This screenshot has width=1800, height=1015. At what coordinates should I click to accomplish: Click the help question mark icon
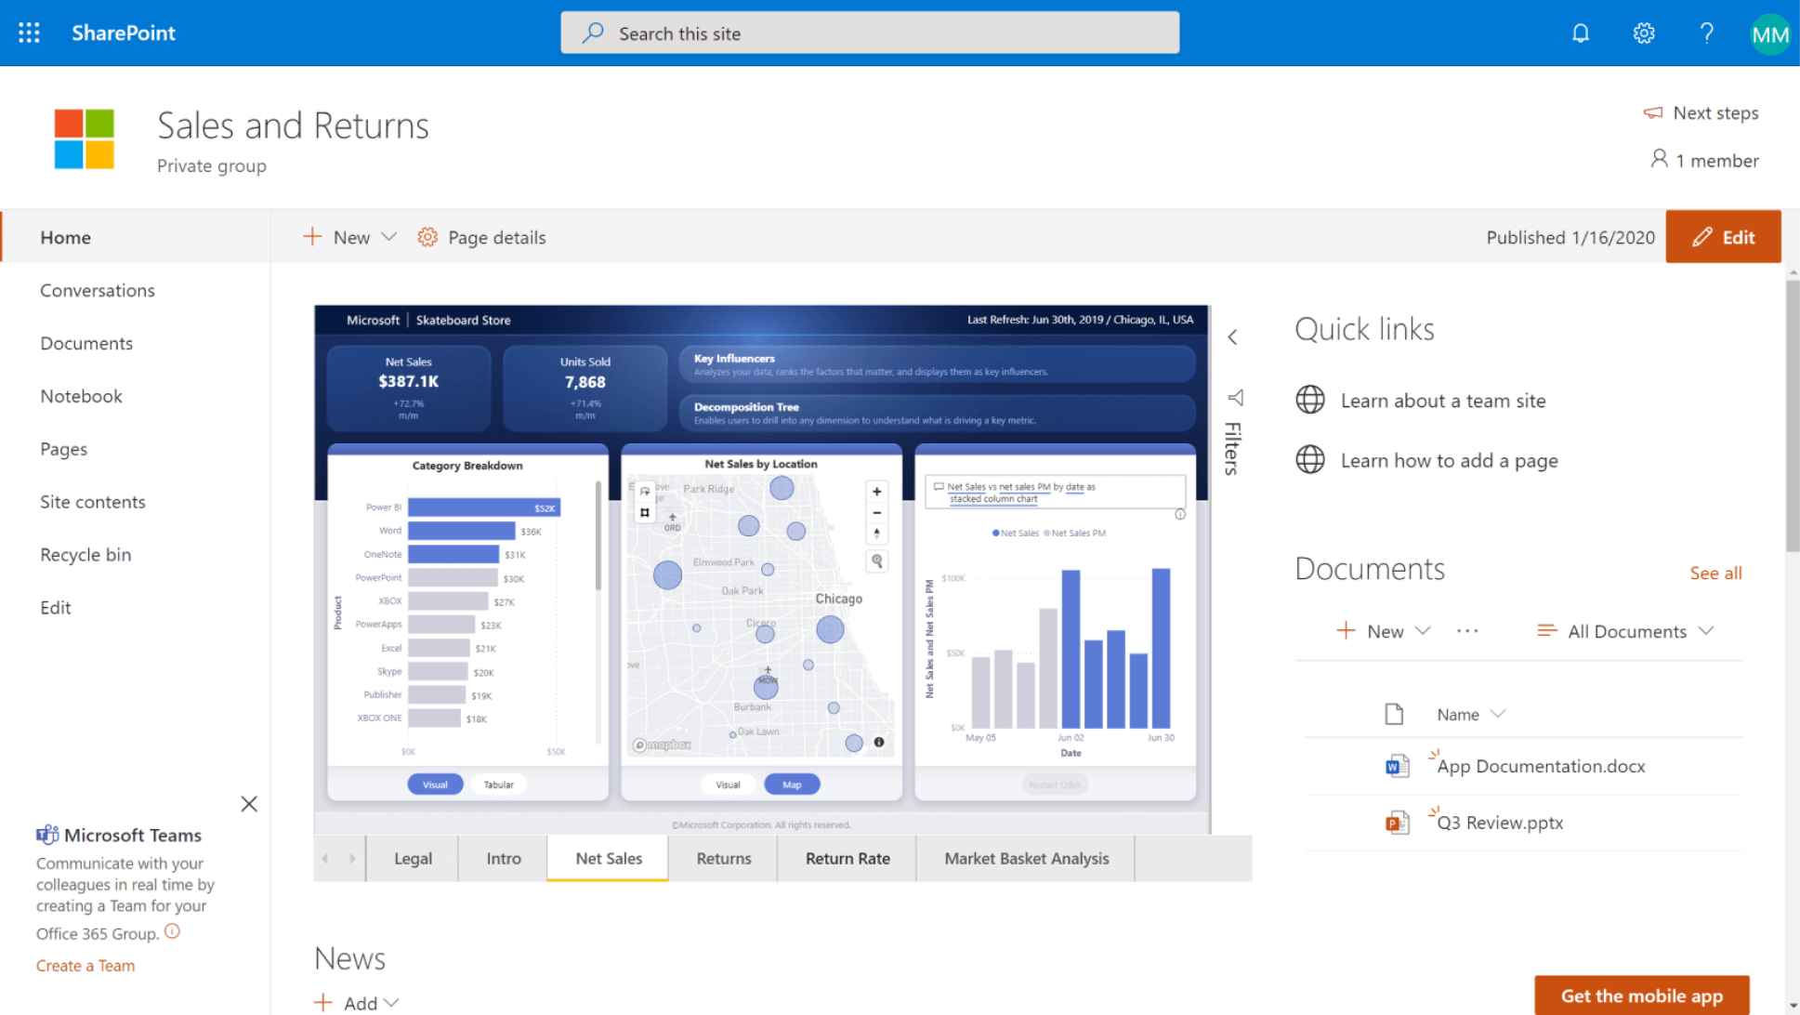pos(1706,33)
